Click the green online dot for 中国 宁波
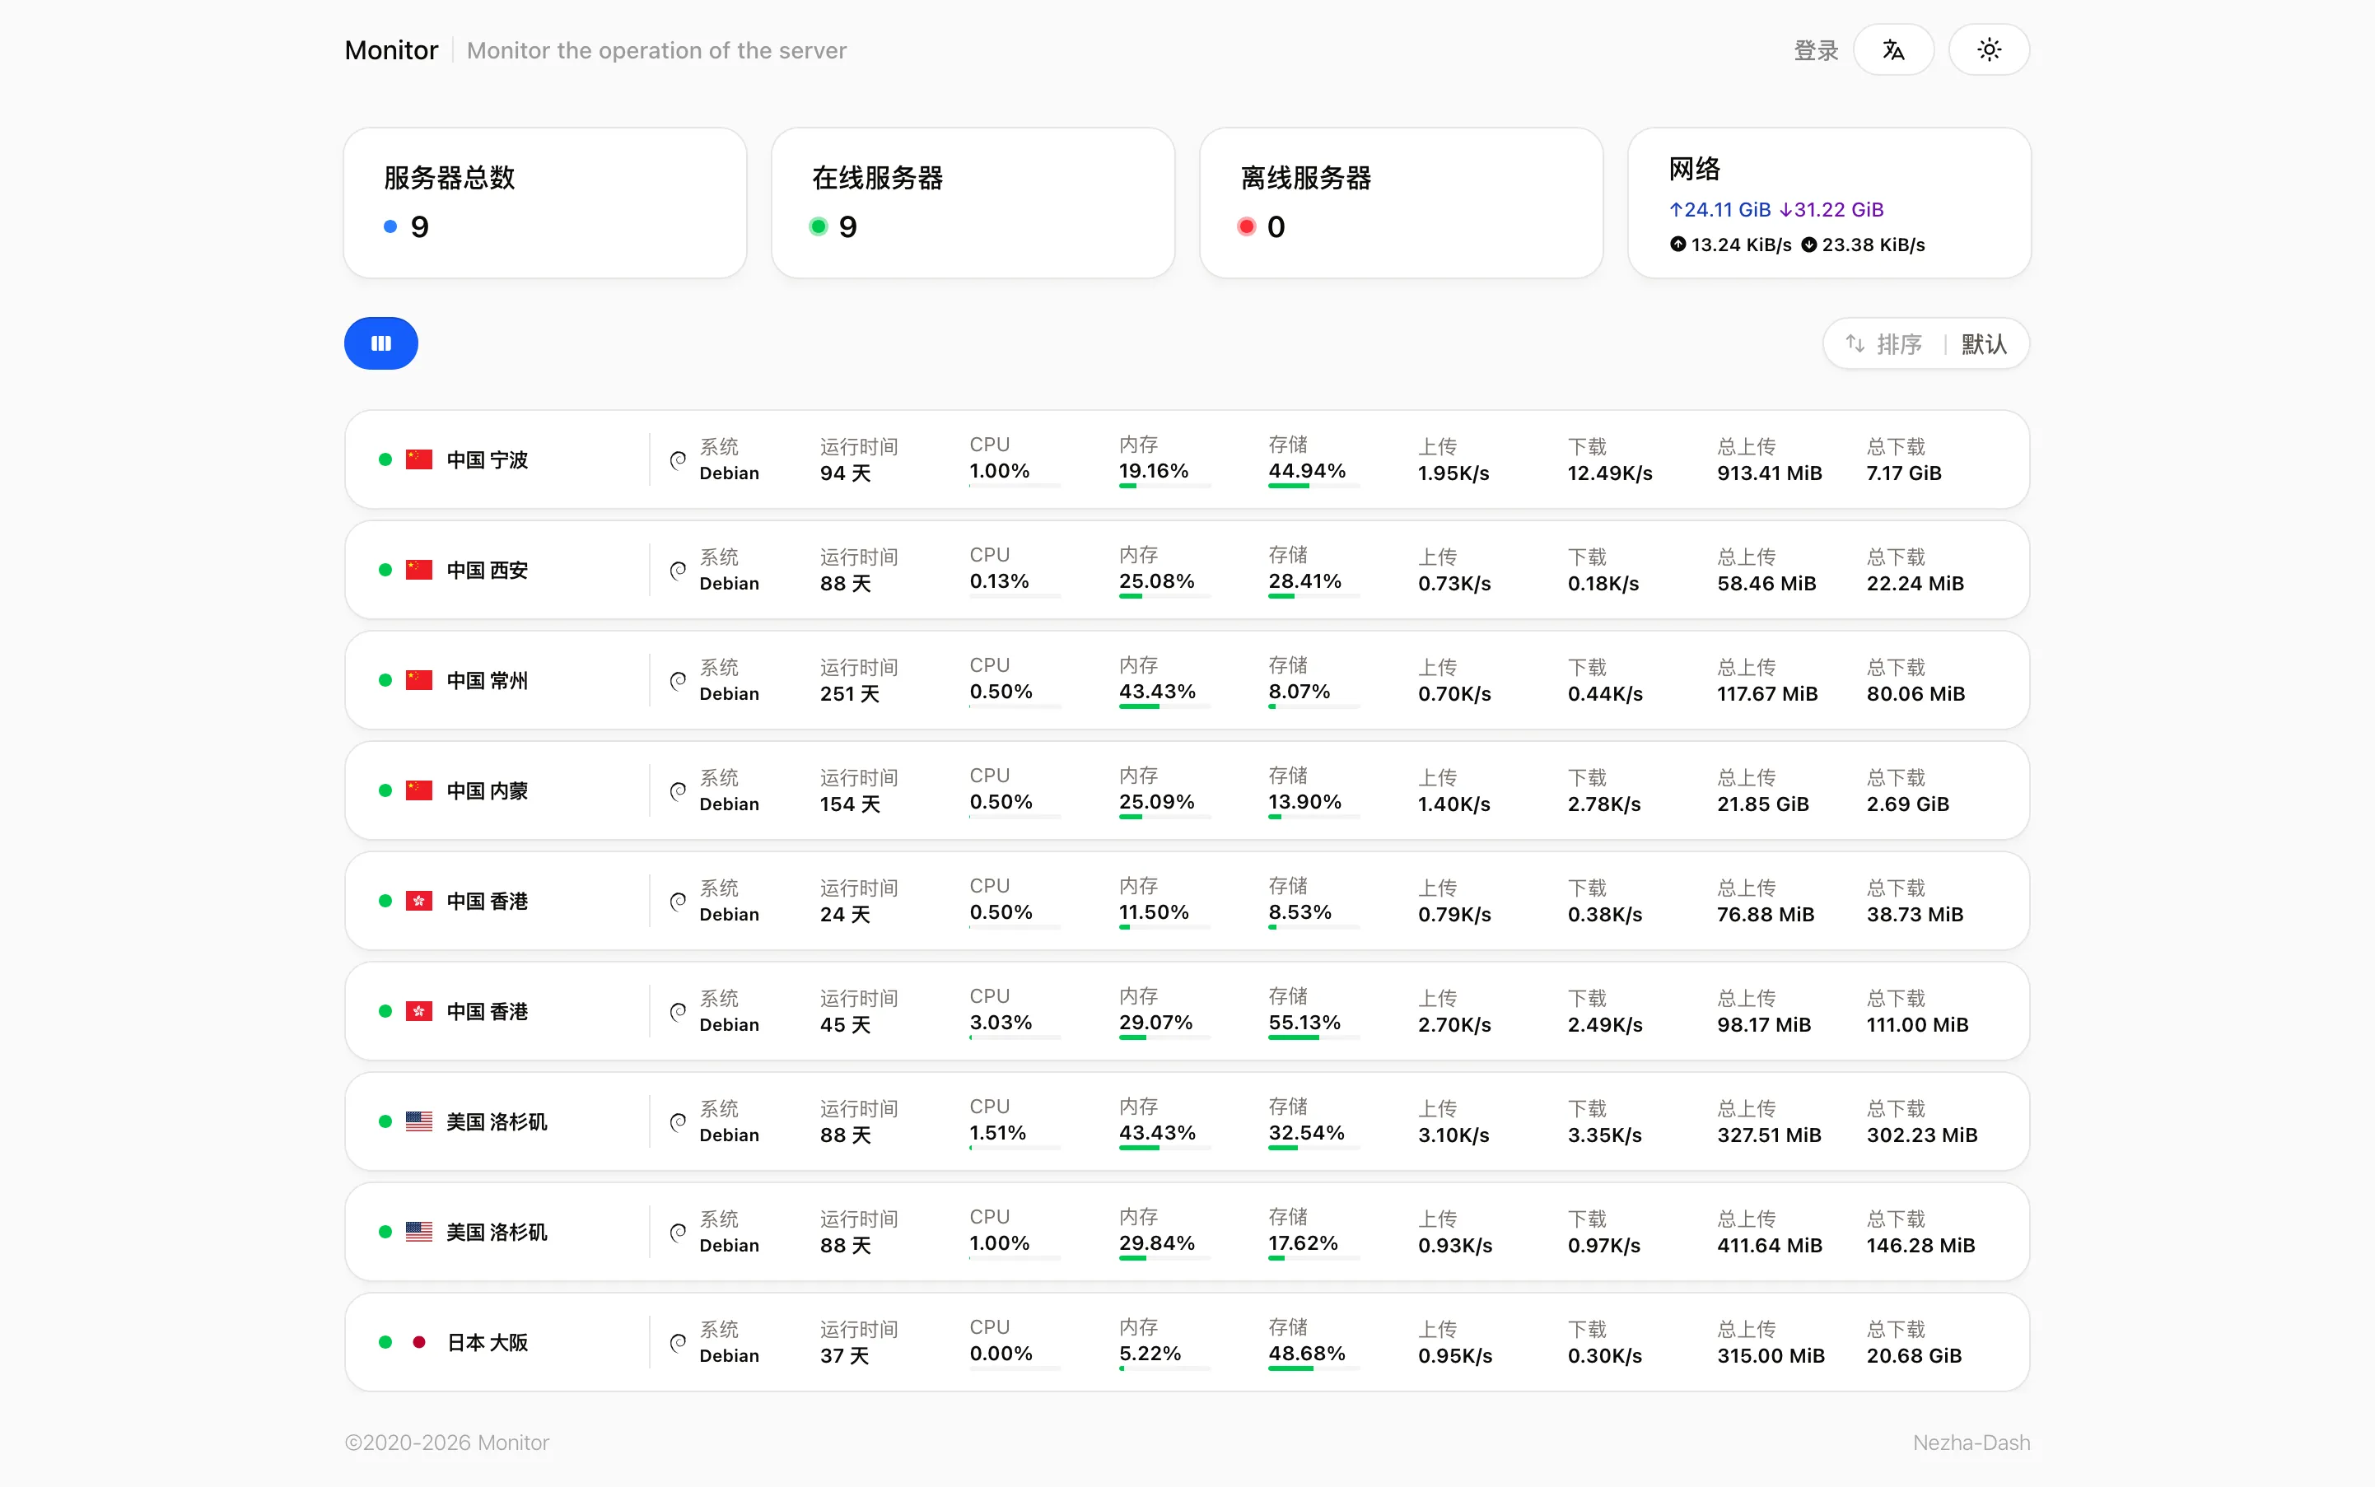 385,460
